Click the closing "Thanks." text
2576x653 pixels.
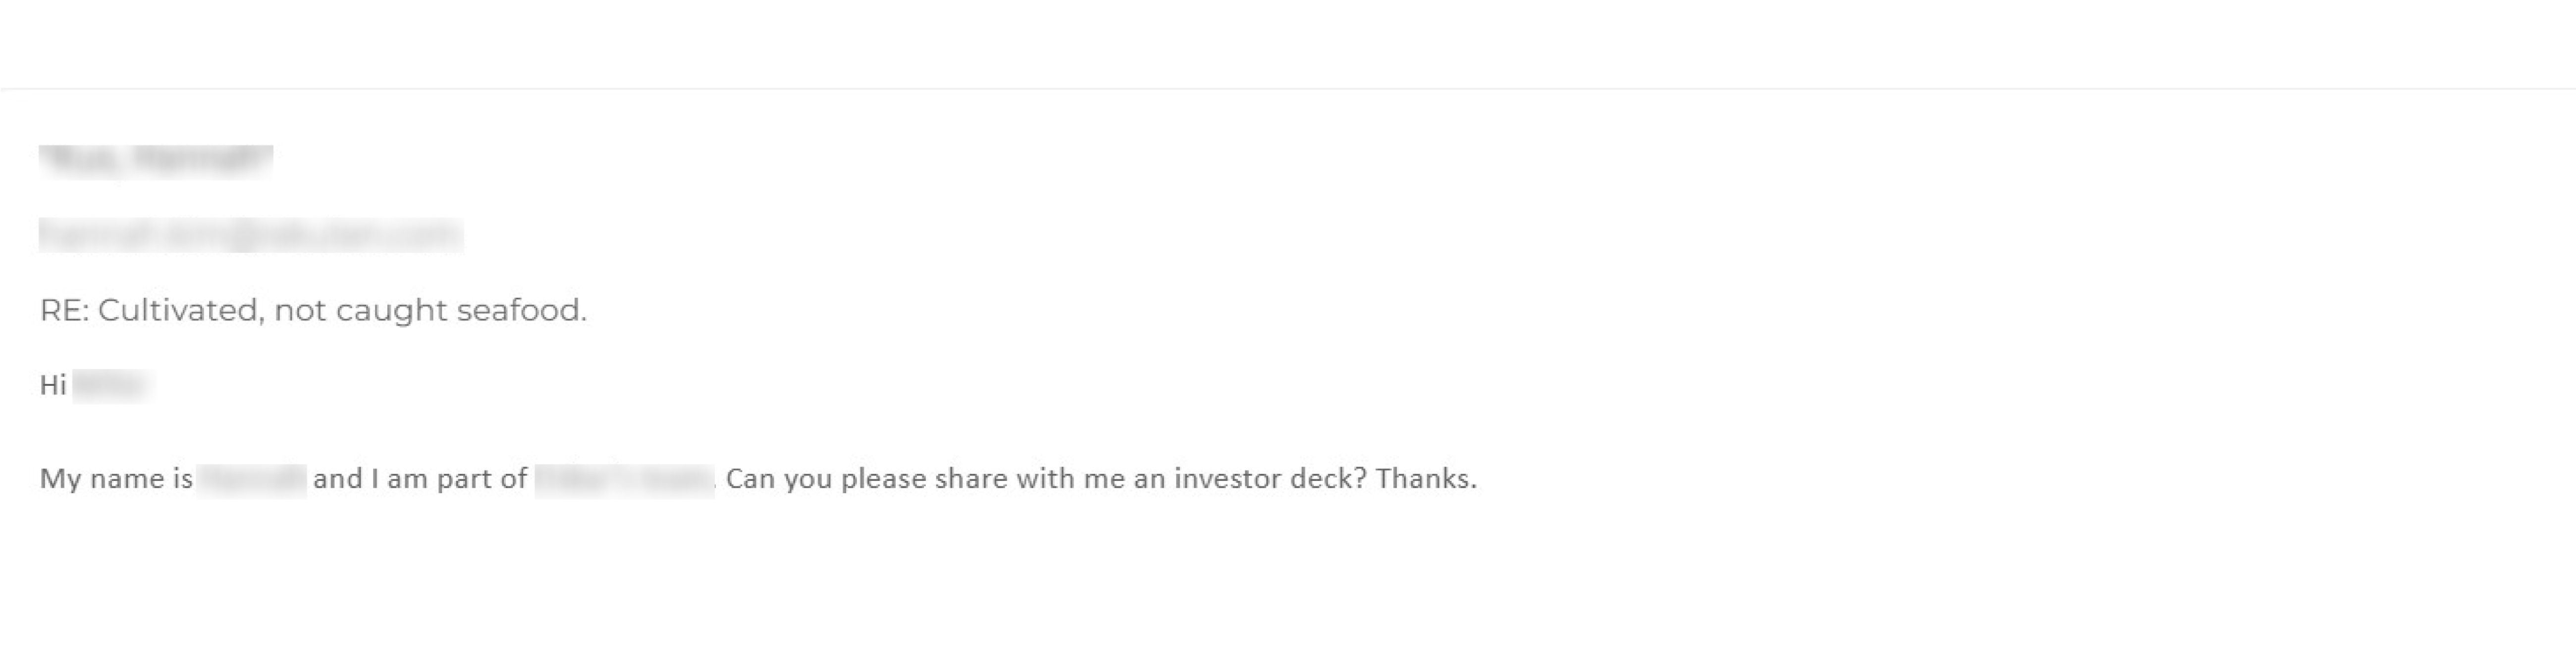tap(1426, 479)
